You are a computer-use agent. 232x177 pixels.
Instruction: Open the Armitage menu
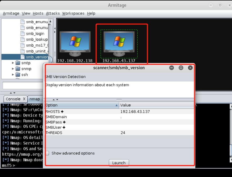[11, 13]
